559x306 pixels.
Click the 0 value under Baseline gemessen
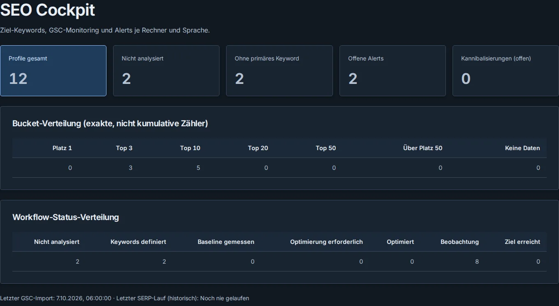click(252, 262)
